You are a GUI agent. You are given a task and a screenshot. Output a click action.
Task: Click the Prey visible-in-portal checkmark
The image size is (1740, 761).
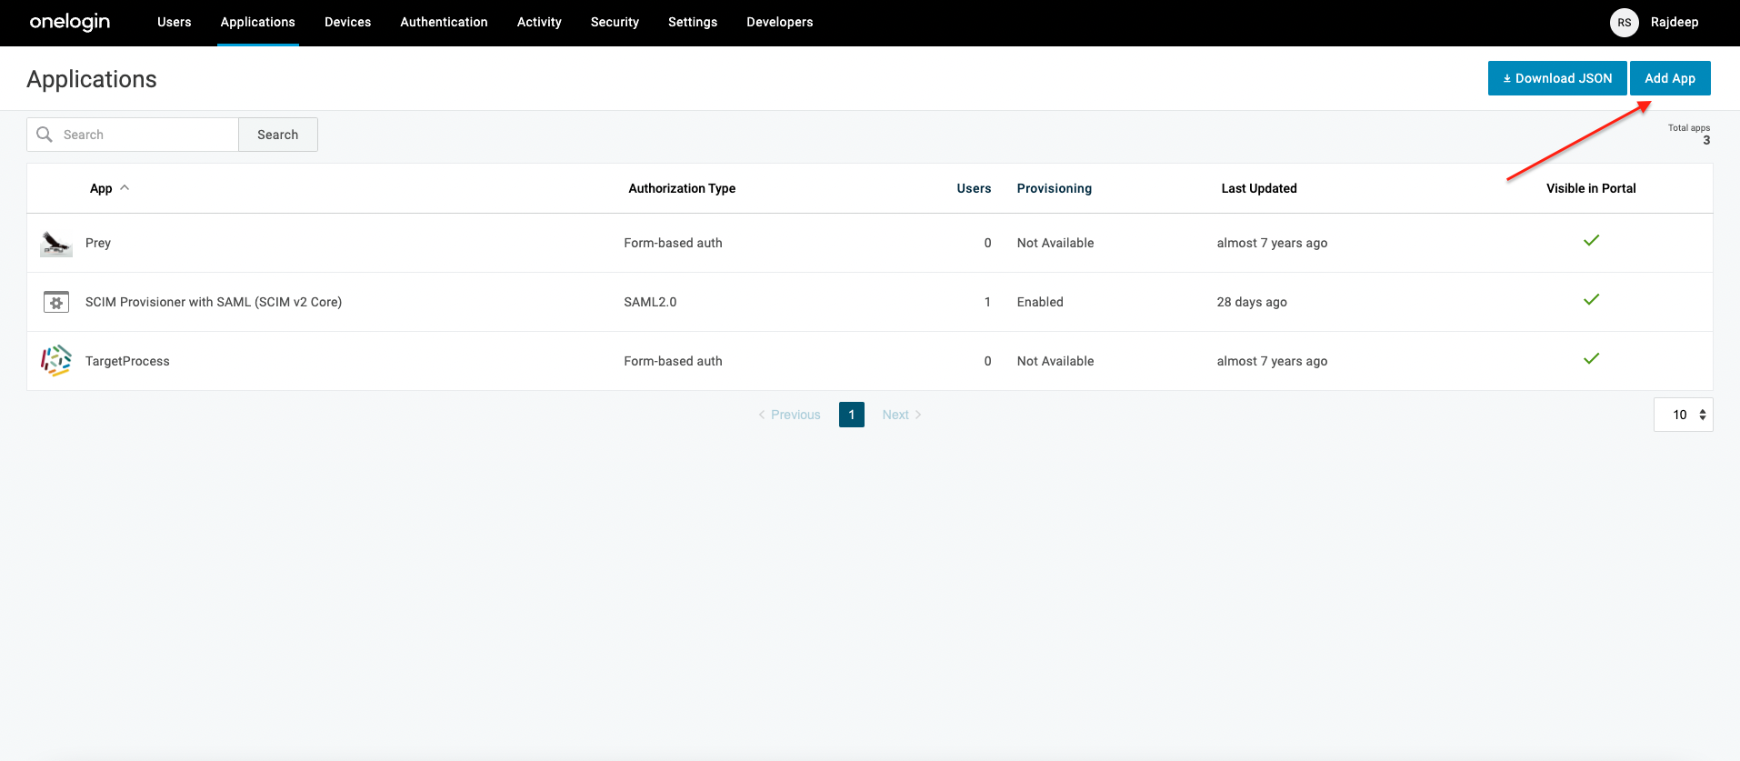[x=1591, y=241]
